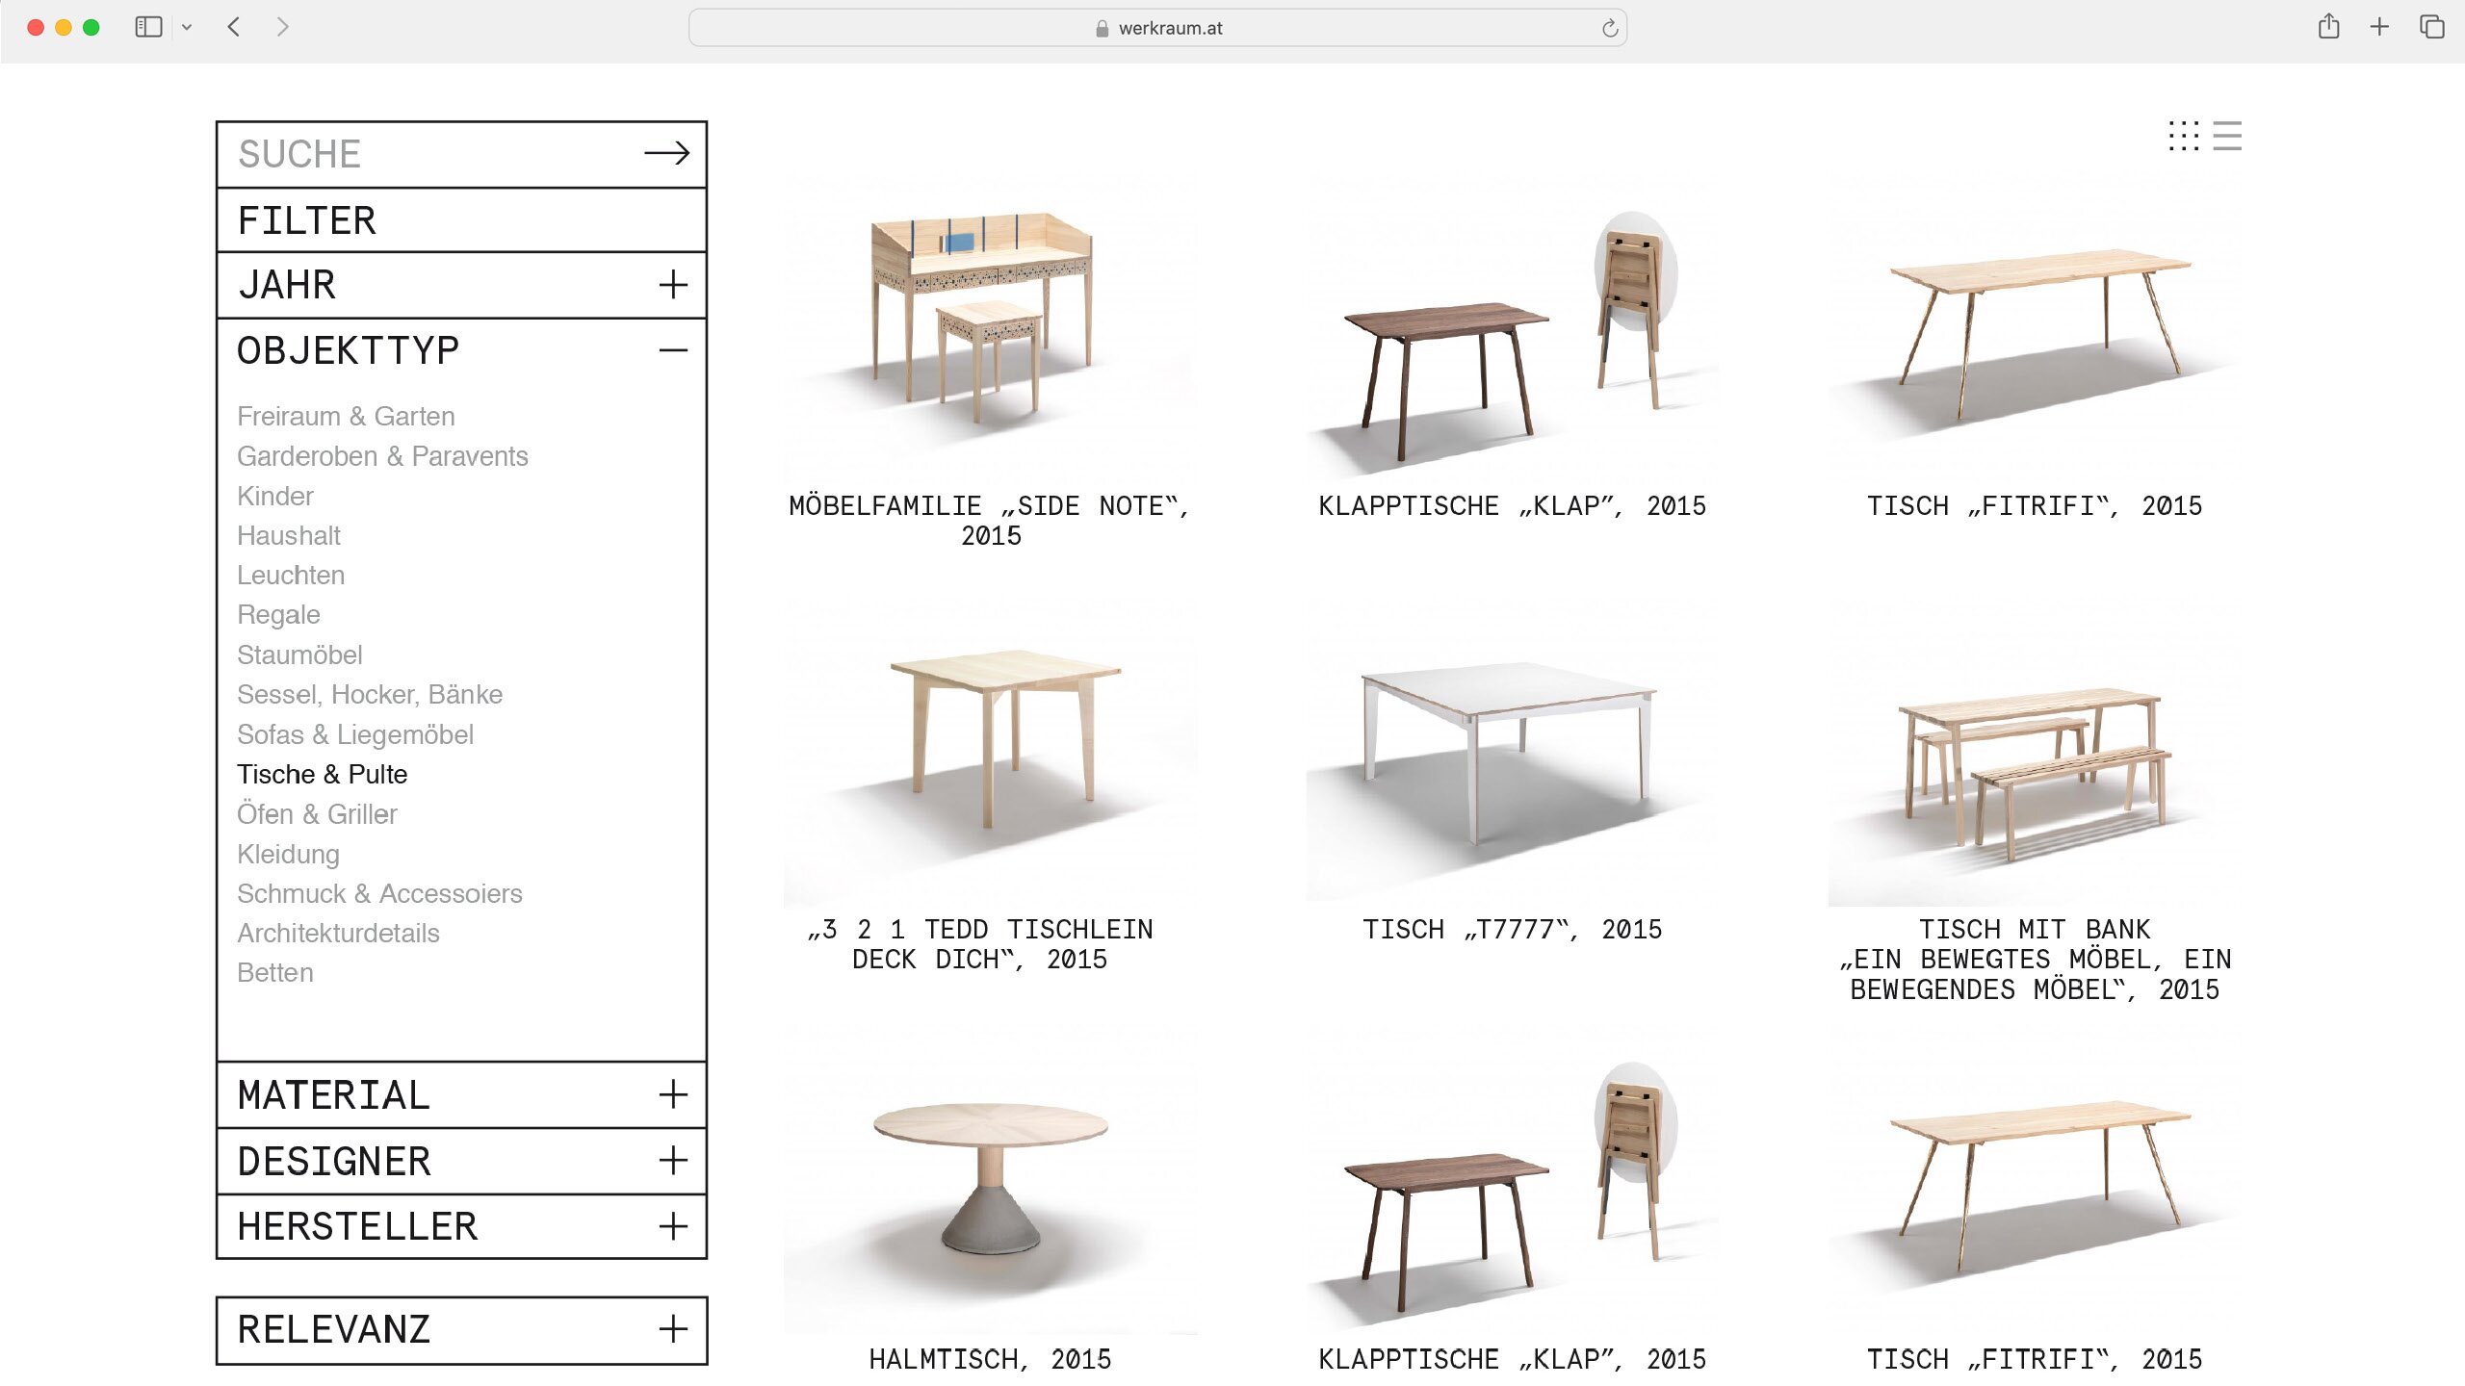Toggle the Safari sidebar icon
The height and width of the screenshot is (1386, 2465).
click(148, 27)
